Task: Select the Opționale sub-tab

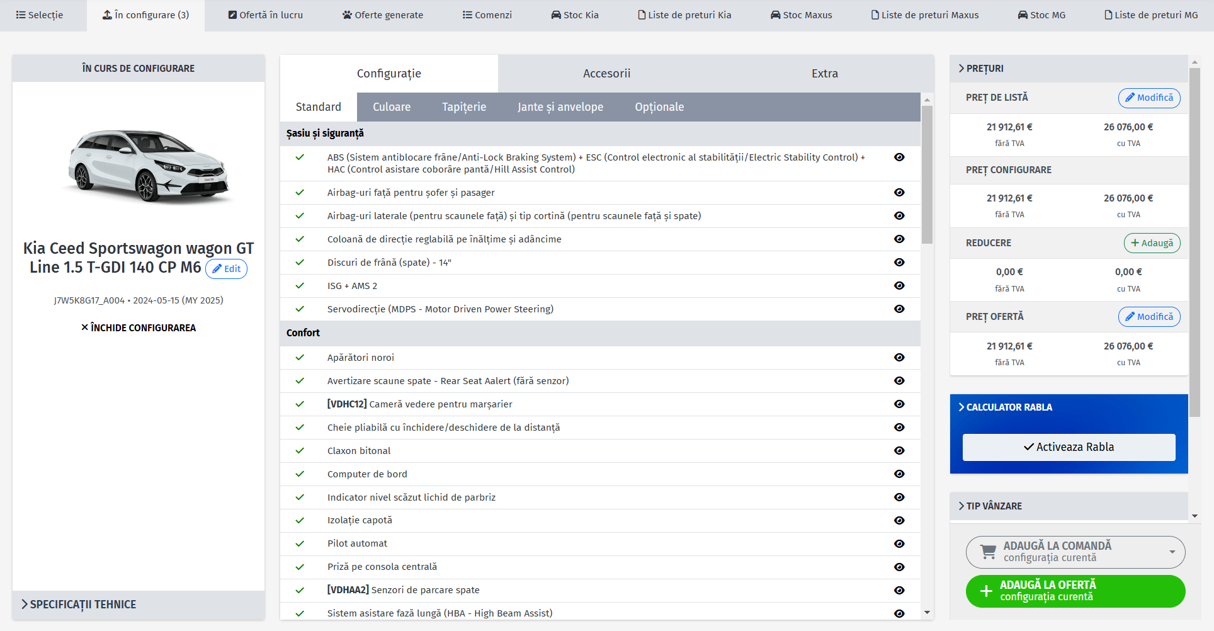Action: click(659, 107)
